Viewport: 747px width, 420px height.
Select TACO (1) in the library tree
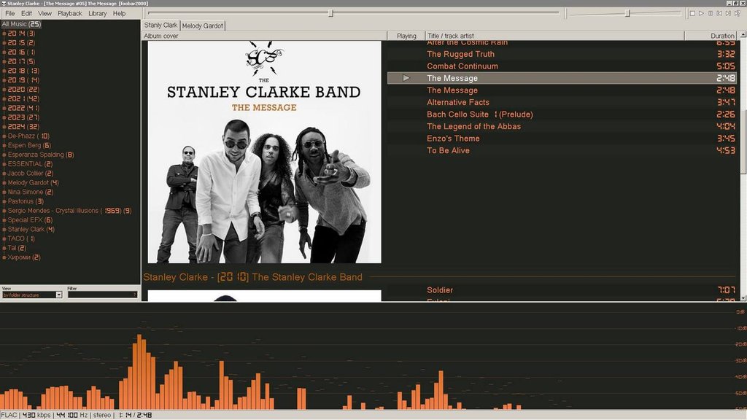point(21,238)
